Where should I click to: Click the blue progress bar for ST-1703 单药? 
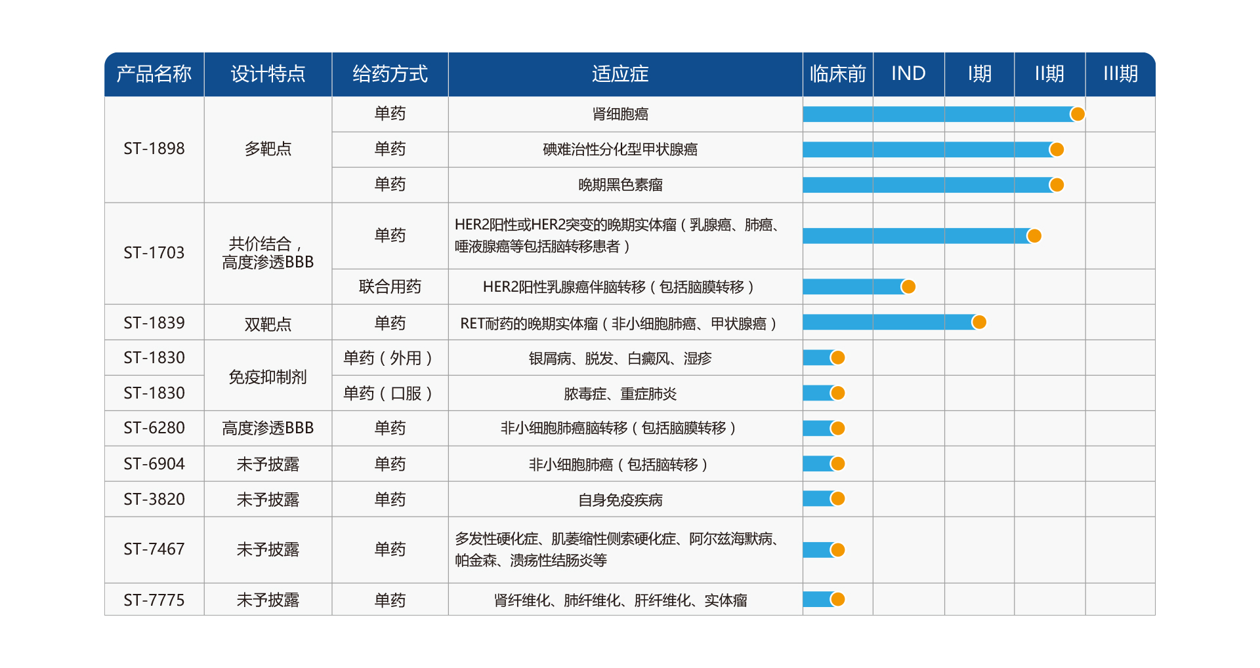pyautogui.click(x=917, y=235)
